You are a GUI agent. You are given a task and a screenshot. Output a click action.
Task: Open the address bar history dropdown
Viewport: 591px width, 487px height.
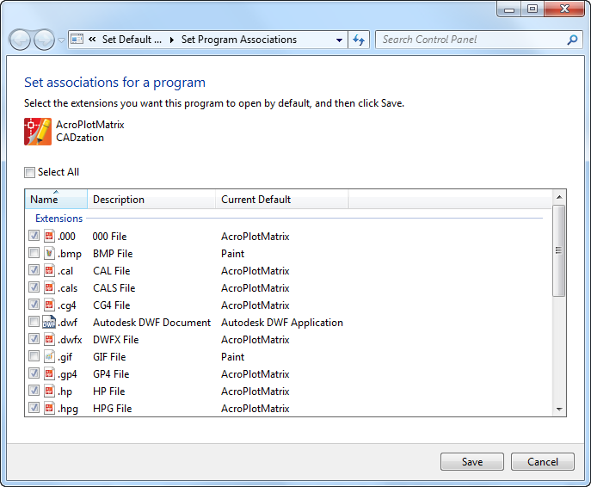[339, 40]
